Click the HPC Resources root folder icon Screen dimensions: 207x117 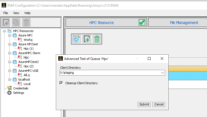coord(9,31)
